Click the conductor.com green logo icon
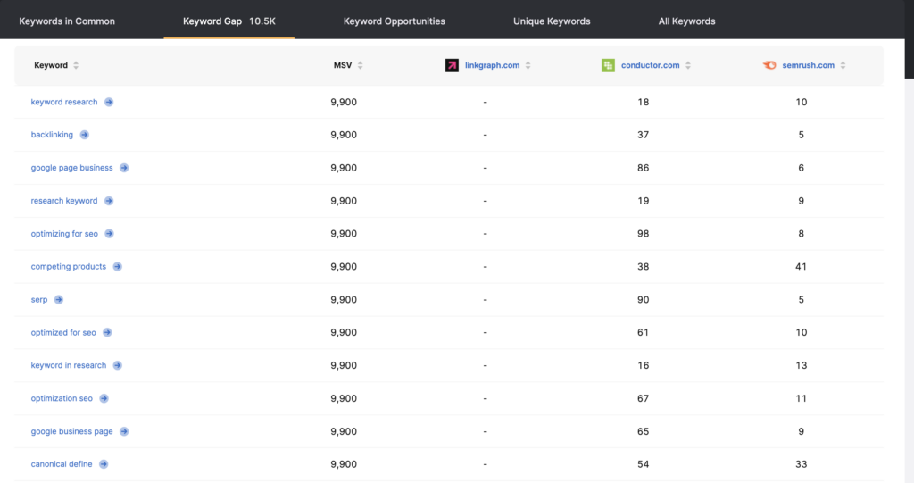The image size is (914, 483). [x=608, y=65]
